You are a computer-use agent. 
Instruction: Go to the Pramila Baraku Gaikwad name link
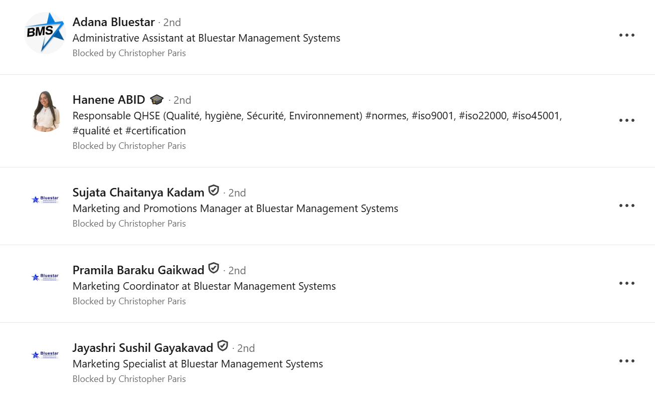tap(138, 270)
